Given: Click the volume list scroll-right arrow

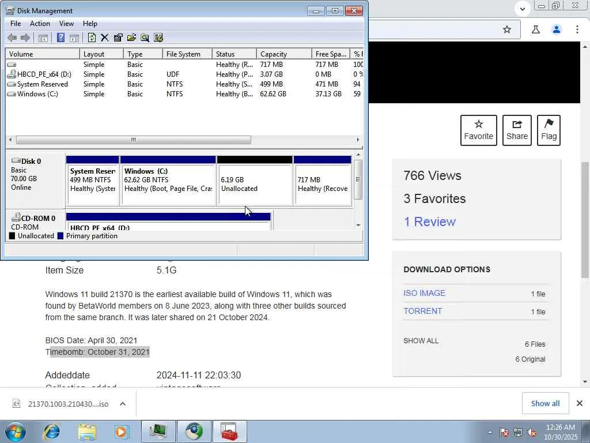Looking at the screenshot, I should point(358,140).
